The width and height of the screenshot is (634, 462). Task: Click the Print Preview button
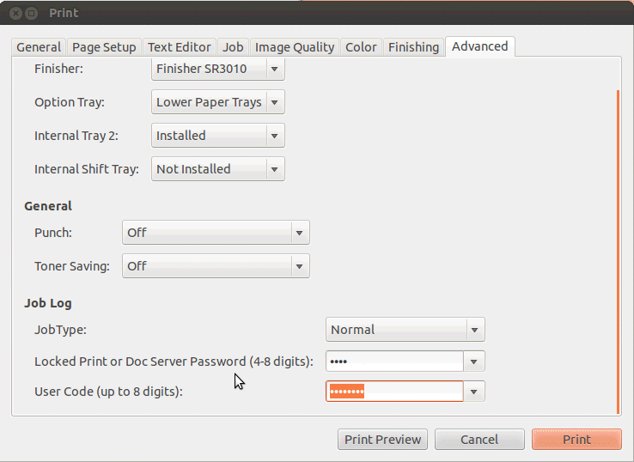tap(382, 440)
